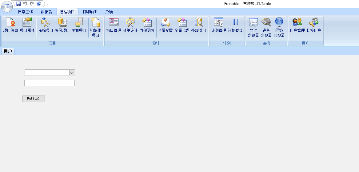Click into the empty text box above Button1
The height and width of the screenshot is (172, 359).
click(x=50, y=83)
